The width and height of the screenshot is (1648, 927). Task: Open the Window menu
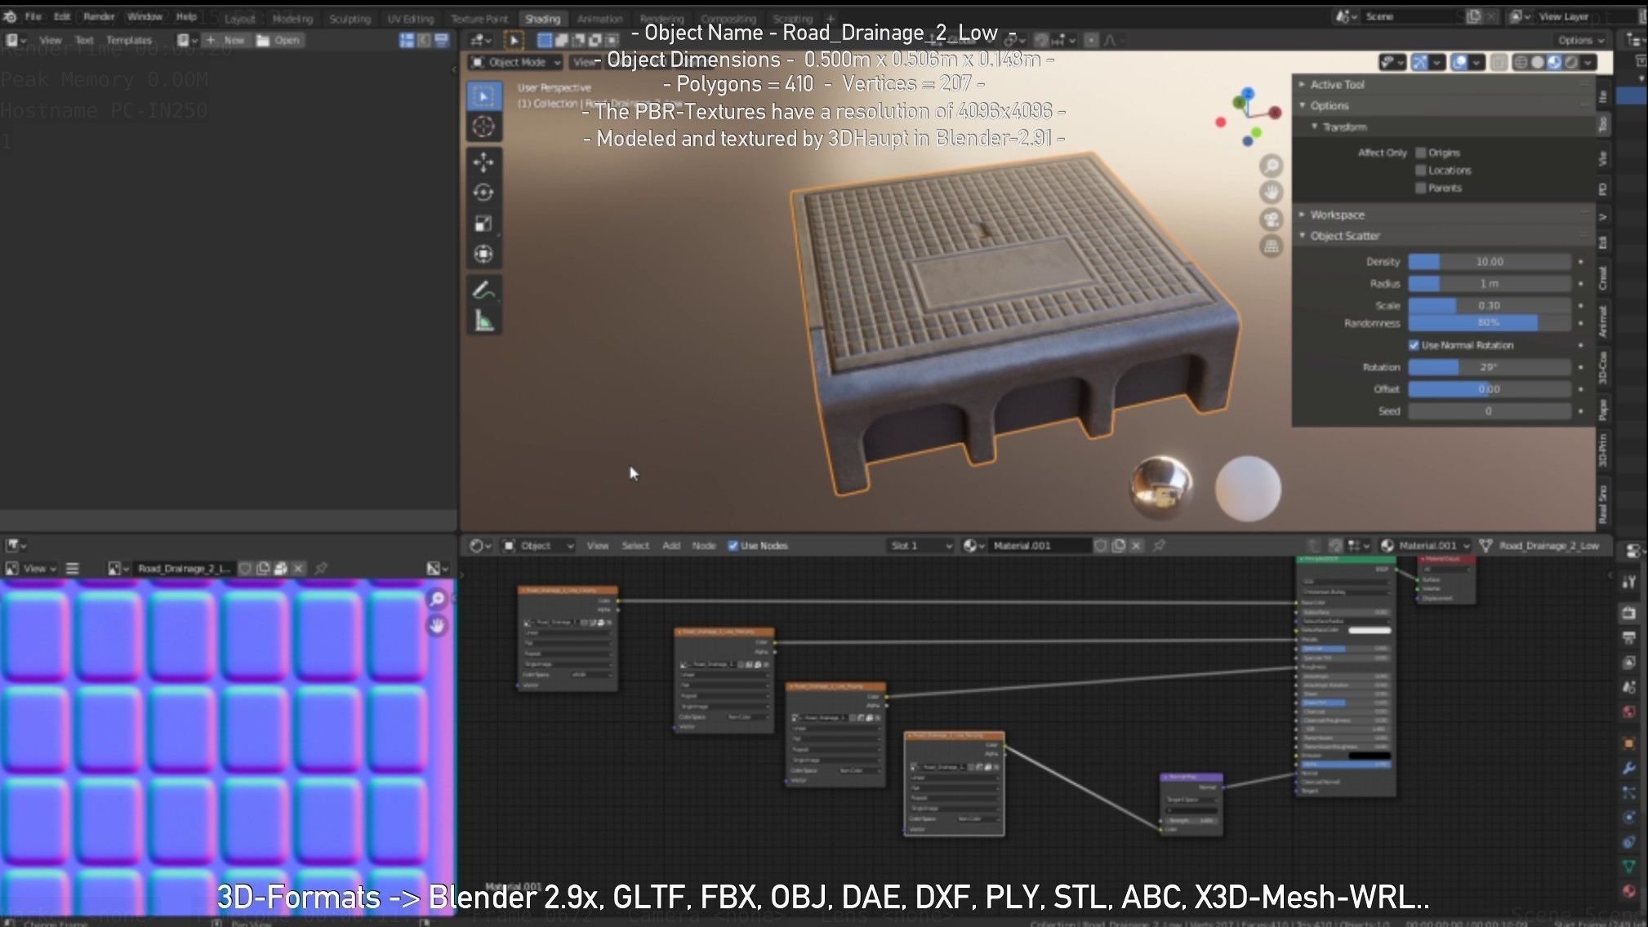click(x=145, y=16)
